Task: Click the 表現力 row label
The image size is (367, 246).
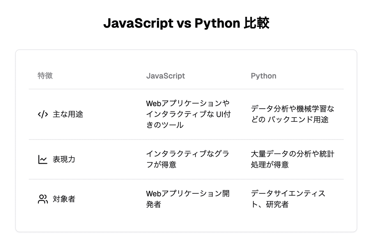Action: [64, 159]
